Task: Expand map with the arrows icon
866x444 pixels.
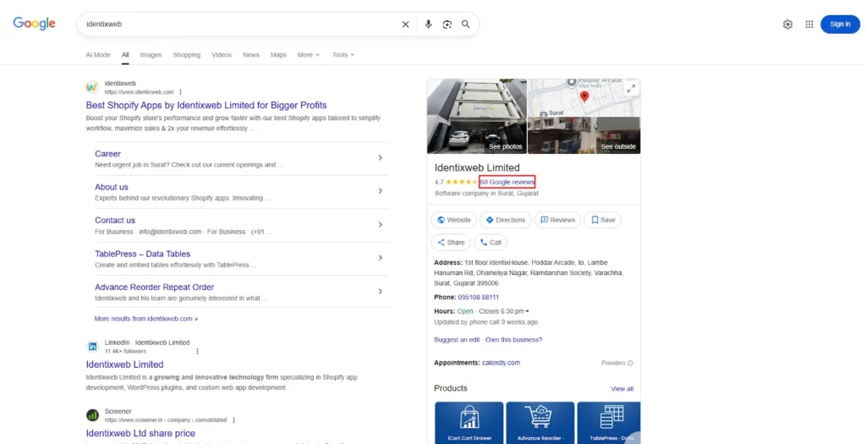Action: (631, 88)
